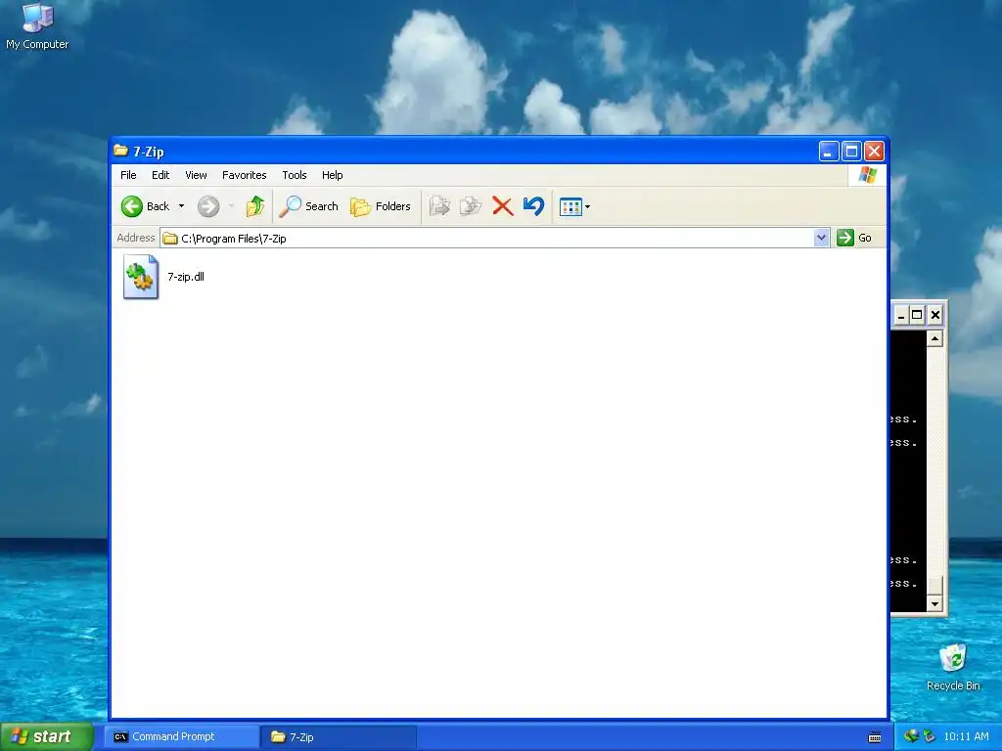The image size is (1002, 751).
Task: Select the Recycle Bin desktop icon
Action: point(953,667)
